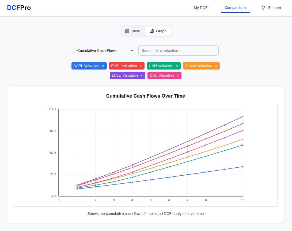Viewport: 292px width, 231px height.
Task: Remove PYPL Valuation chip via its X
Action: [141, 66]
